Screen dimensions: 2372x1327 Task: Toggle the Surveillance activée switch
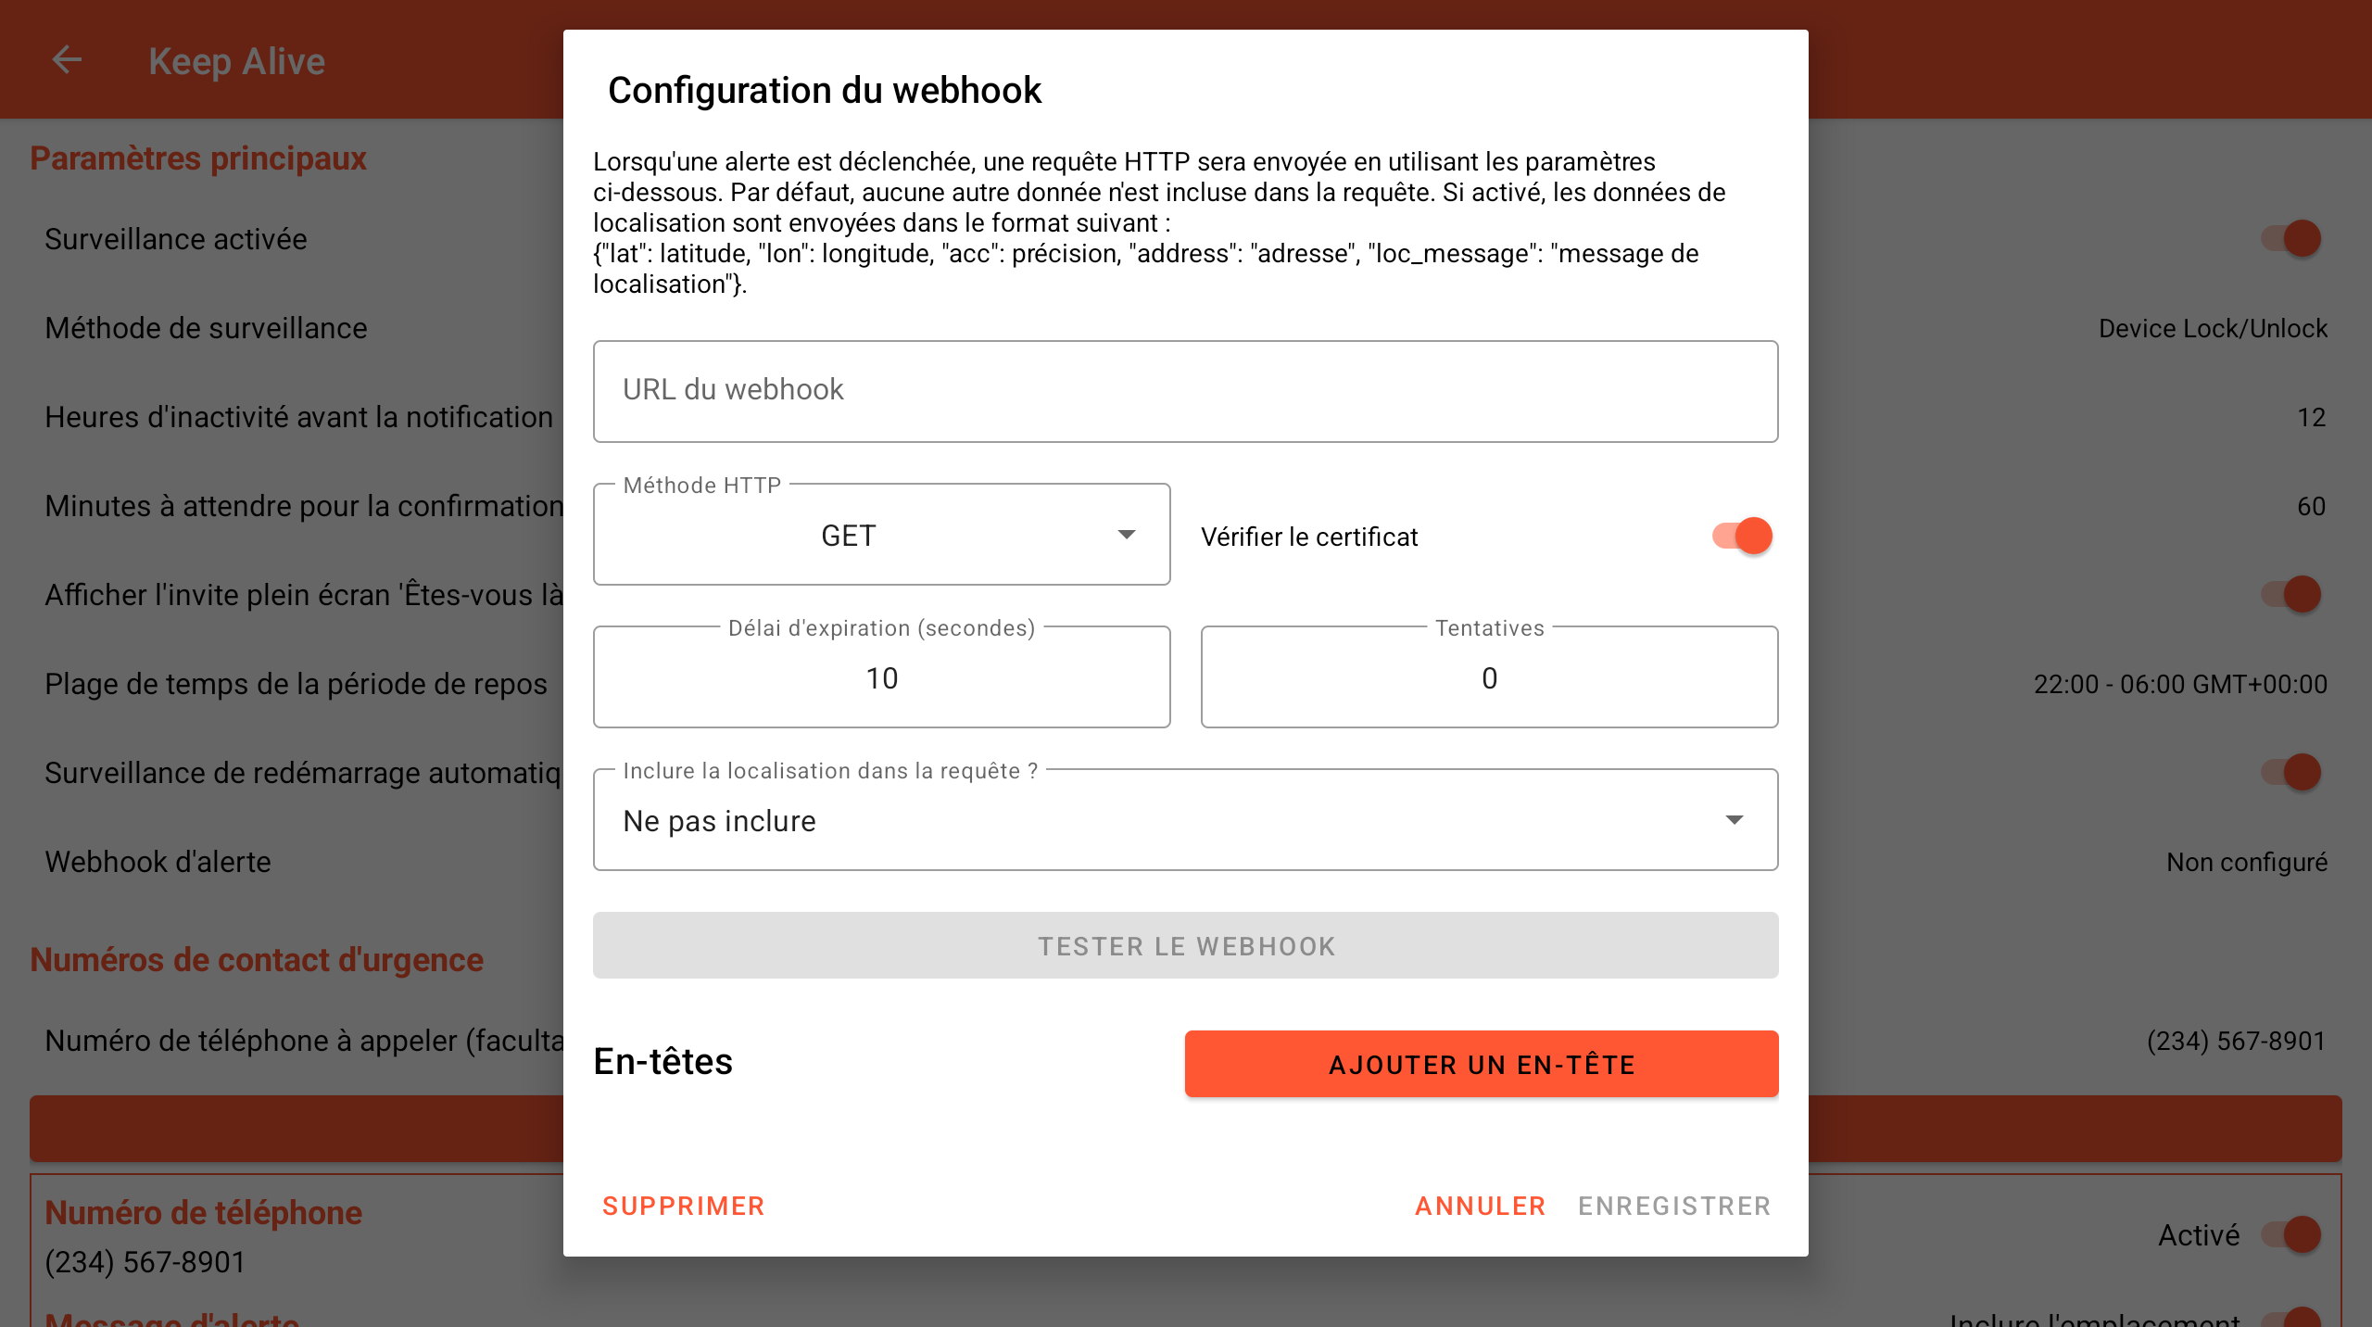tap(2290, 238)
